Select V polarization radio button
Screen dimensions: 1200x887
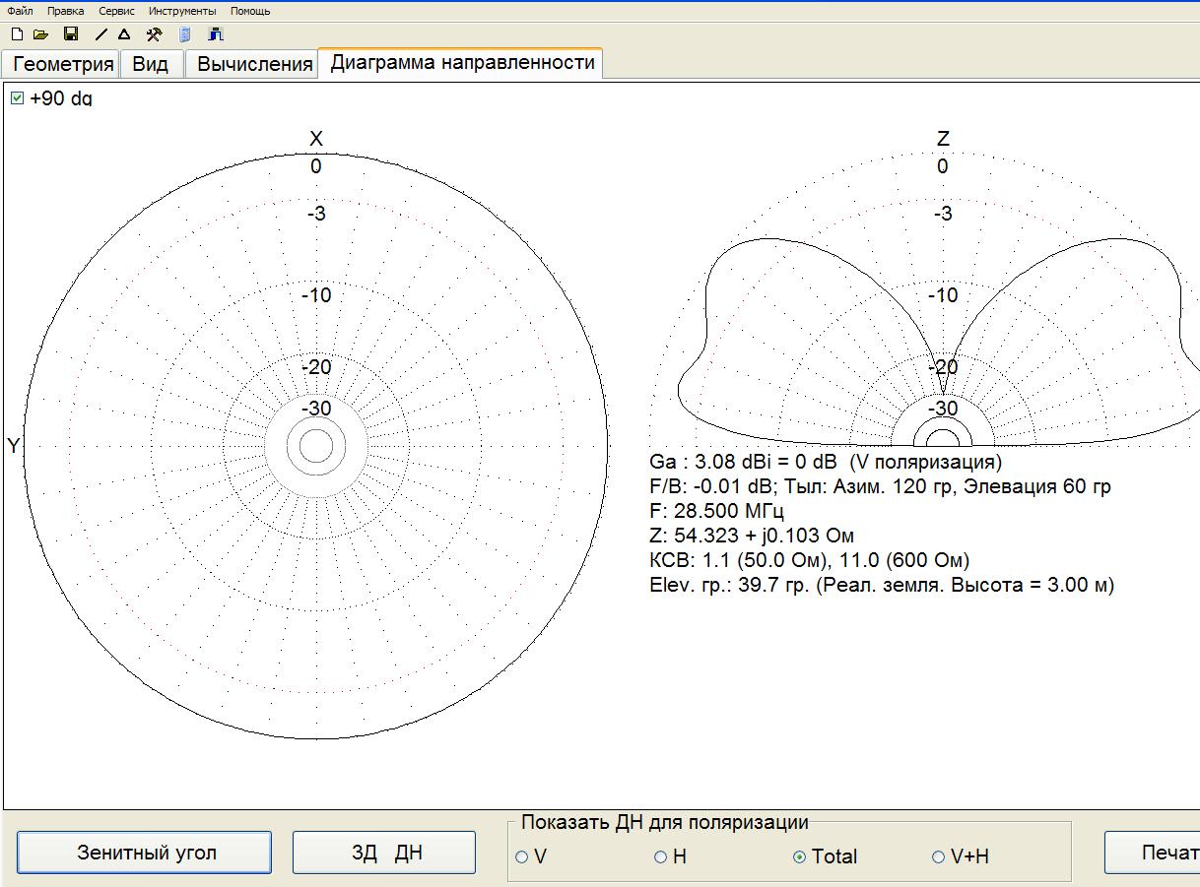coord(522,856)
